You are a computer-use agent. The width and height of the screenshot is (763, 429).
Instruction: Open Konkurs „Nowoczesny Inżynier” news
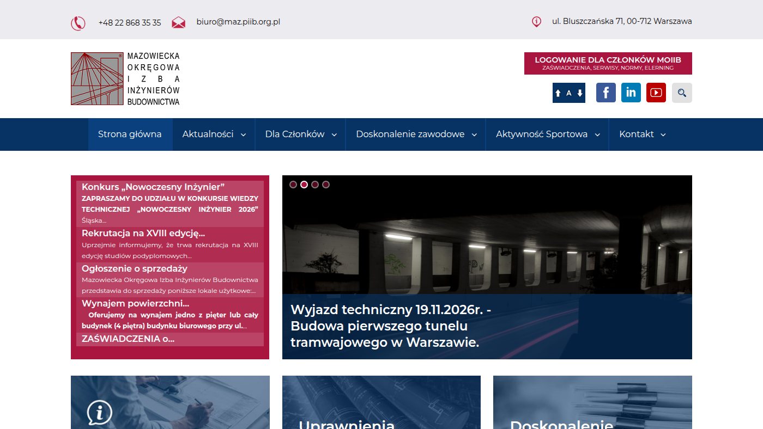tap(153, 187)
